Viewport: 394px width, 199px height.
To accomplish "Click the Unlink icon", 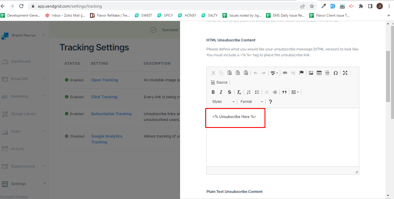I will [293, 73].
